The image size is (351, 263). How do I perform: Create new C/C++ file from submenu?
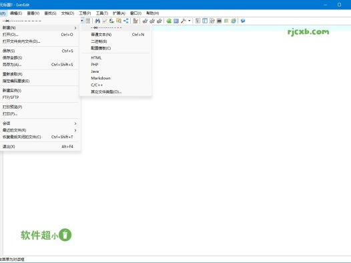[x=115, y=85]
